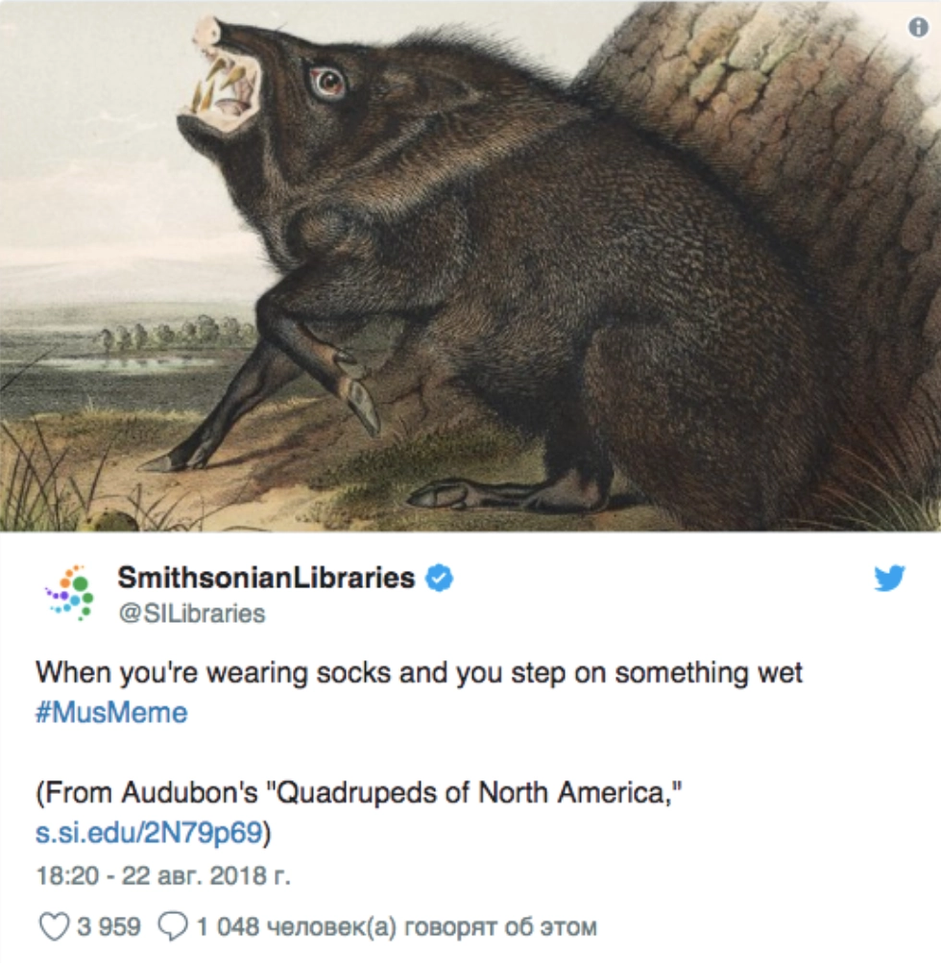Click the peccary's eye in the illustration
The image size is (941, 963).
click(327, 83)
